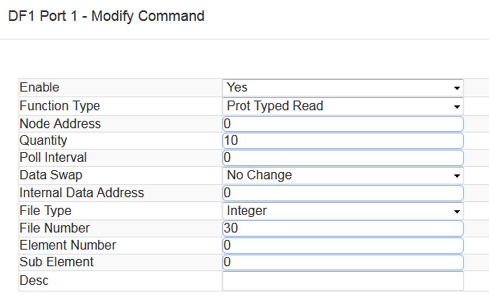Viewport: 489px width, 301px height.
Task: Click the Element Number input field
Action: 342,245
